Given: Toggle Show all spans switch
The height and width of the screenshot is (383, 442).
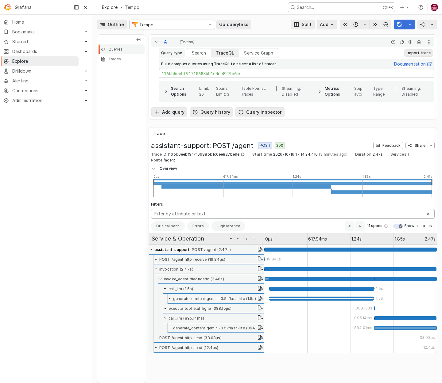Looking at the screenshot, I should point(398,226).
